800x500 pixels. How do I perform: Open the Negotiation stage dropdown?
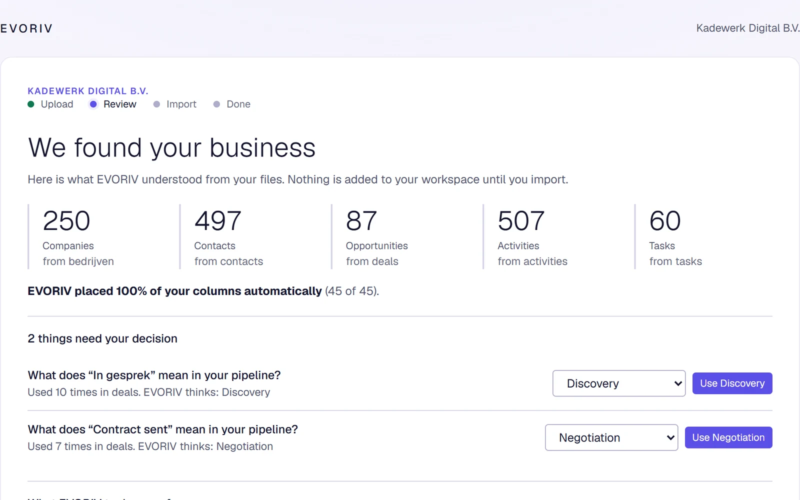pos(611,437)
